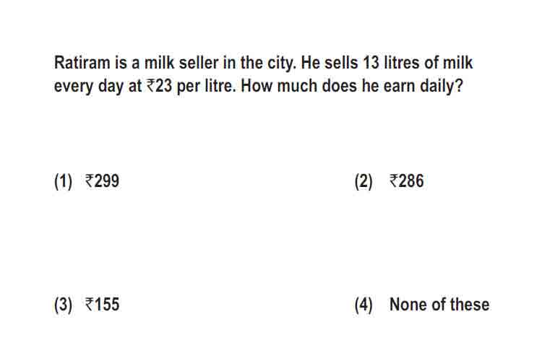Select answer option ₹155

coord(102,305)
